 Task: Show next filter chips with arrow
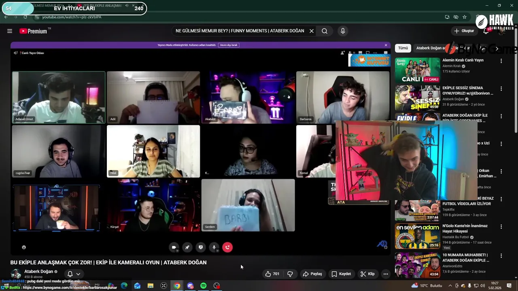point(497,48)
